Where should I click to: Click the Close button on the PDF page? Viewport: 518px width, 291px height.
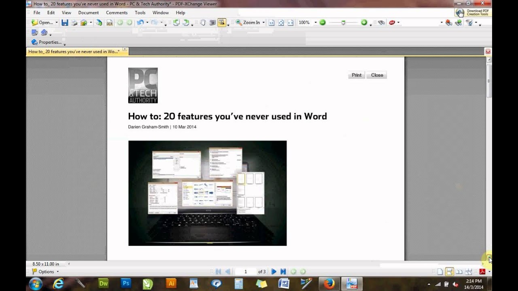pyautogui.click(x=377, y=75)
